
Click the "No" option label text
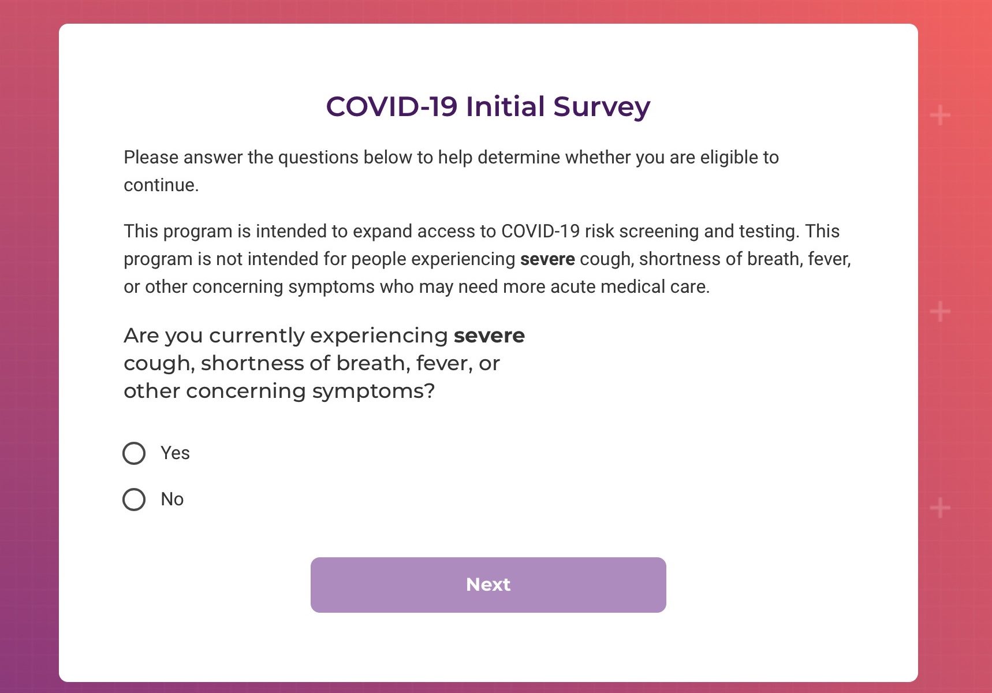[172, 500]
